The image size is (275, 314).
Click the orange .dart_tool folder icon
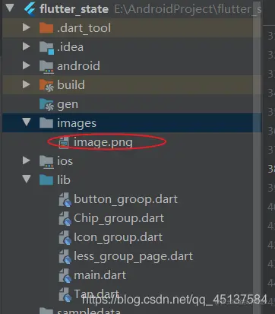(x=46, y=27)
